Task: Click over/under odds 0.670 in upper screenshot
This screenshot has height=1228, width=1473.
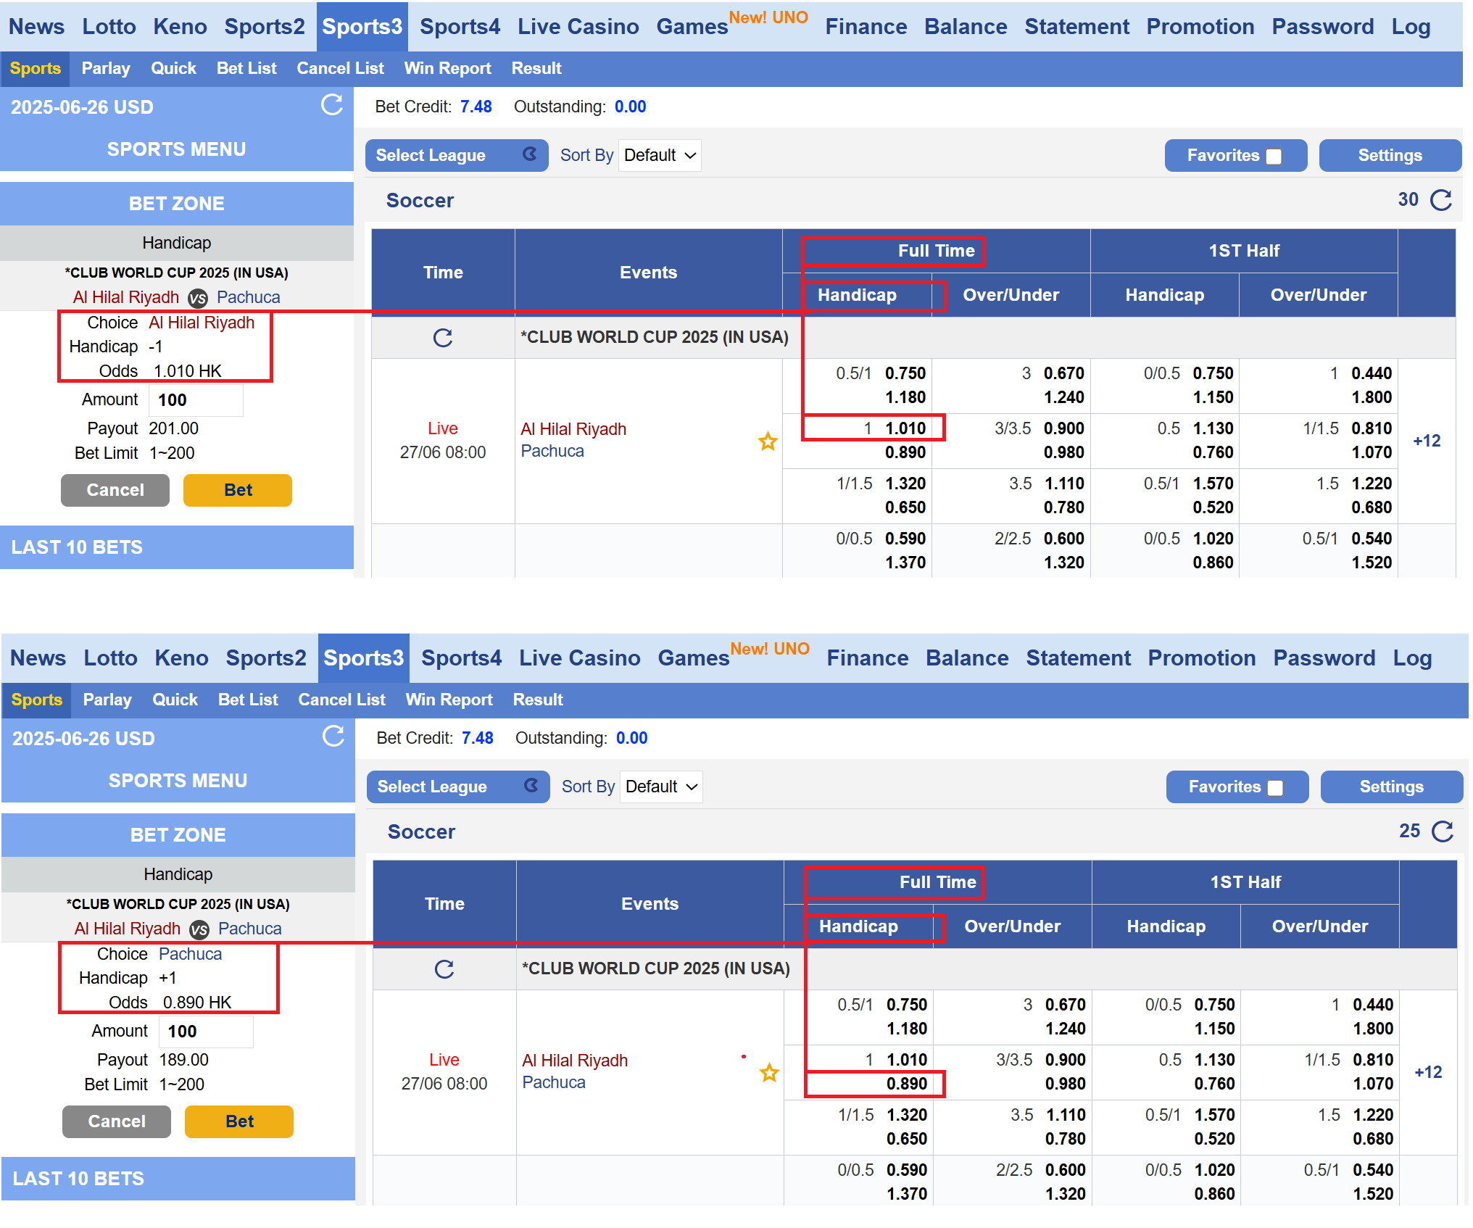Action: click(x=1063, y=373)
